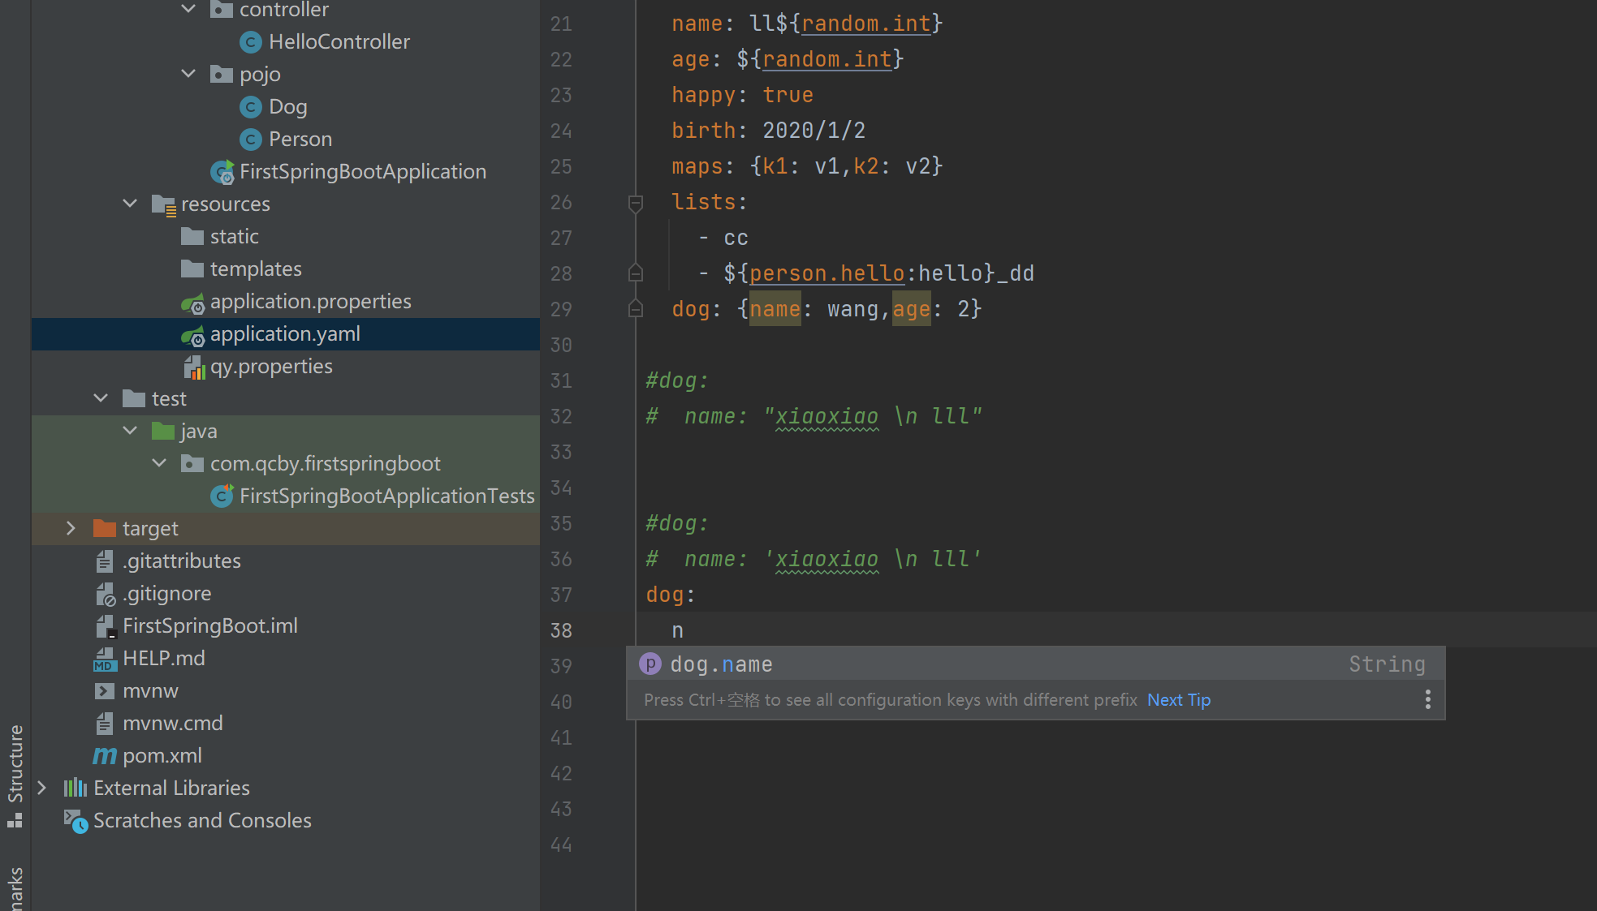Click Scratches and Consoles icon
Viewport: 1597px width, 911px height.
pyautogui.click(x=76, y=821)
